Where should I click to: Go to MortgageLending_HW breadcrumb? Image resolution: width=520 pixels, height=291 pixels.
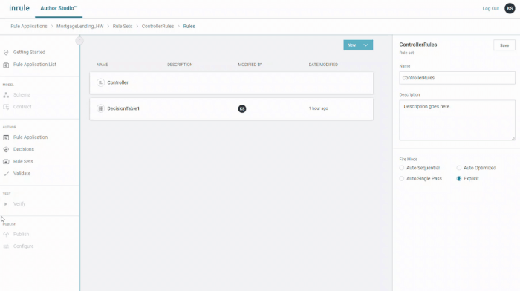(x=80, y=26)
